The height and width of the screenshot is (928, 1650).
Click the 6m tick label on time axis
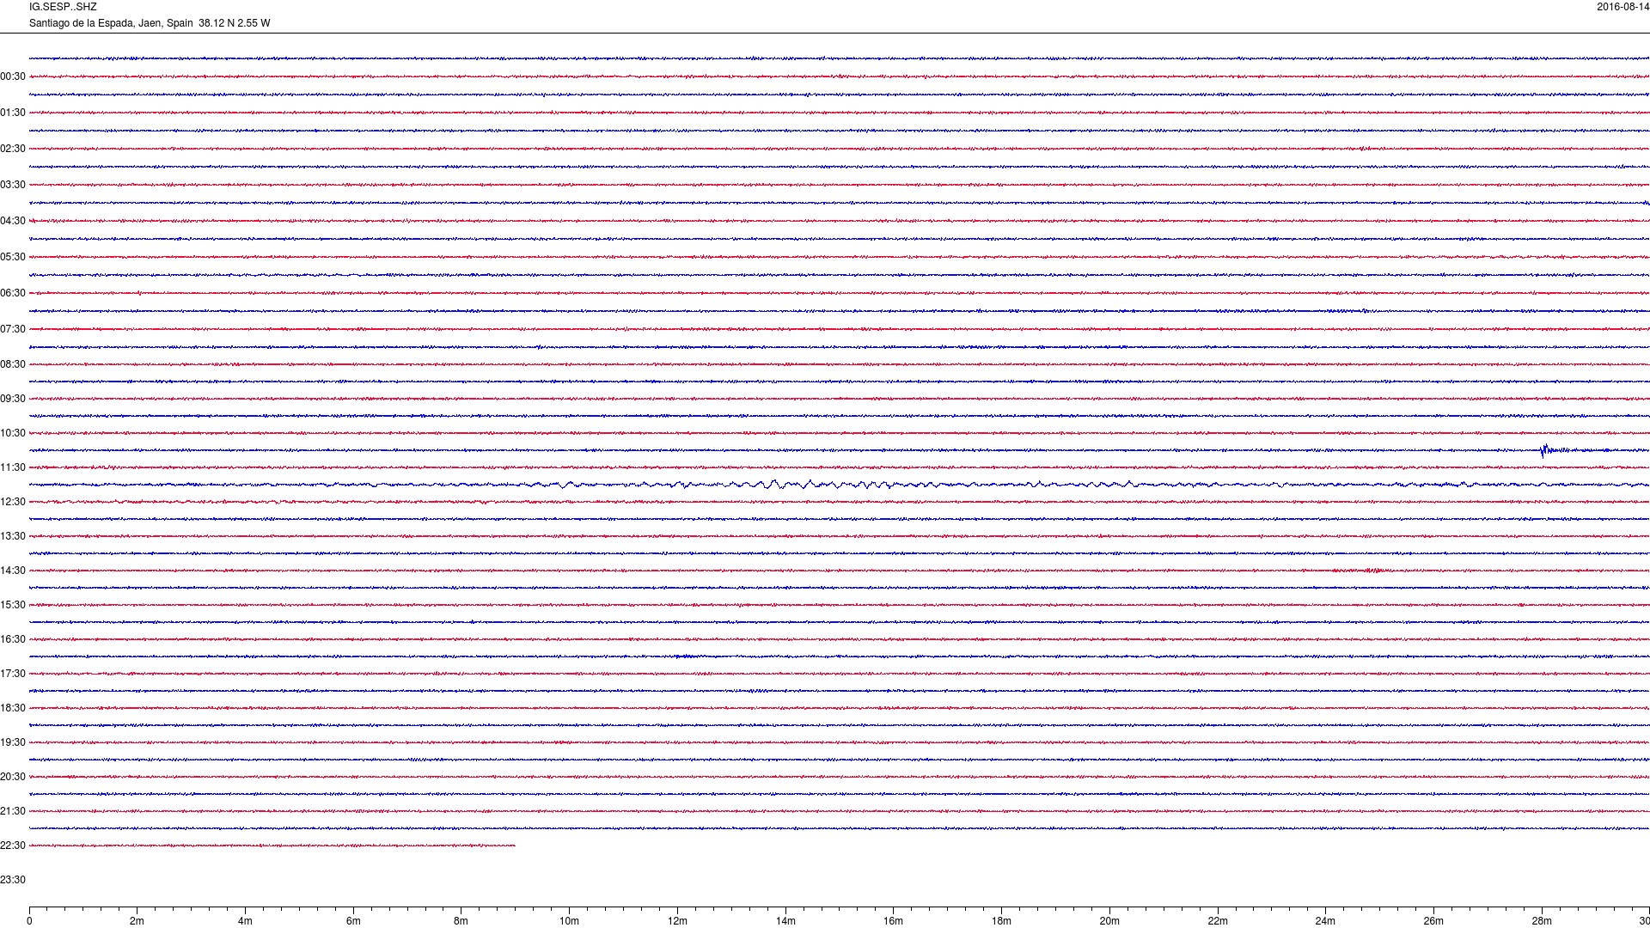(x=353, y=921)
